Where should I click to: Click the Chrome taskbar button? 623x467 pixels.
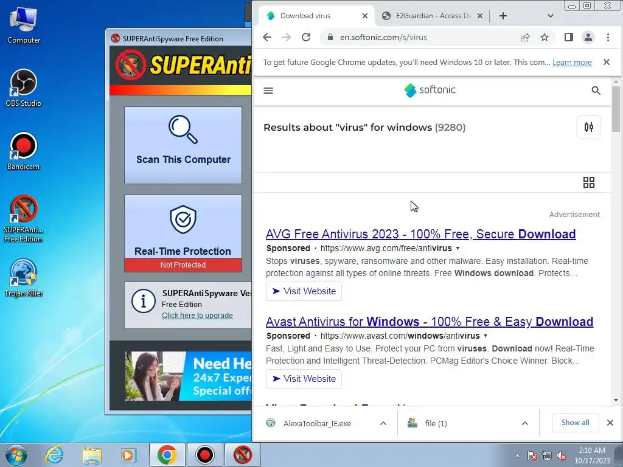click(167, 455)
